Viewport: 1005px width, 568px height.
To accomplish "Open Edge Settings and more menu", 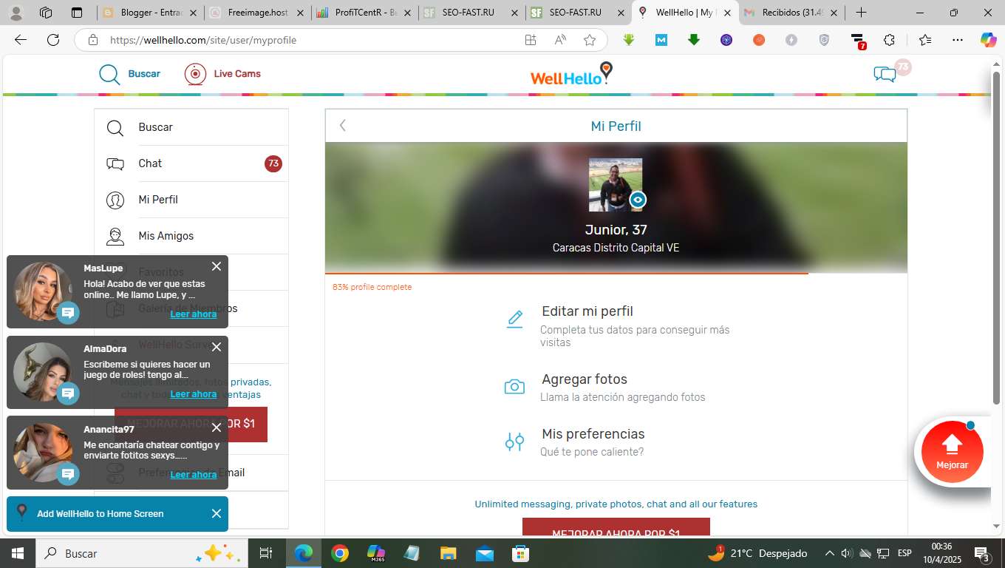I will pos(958,40).
